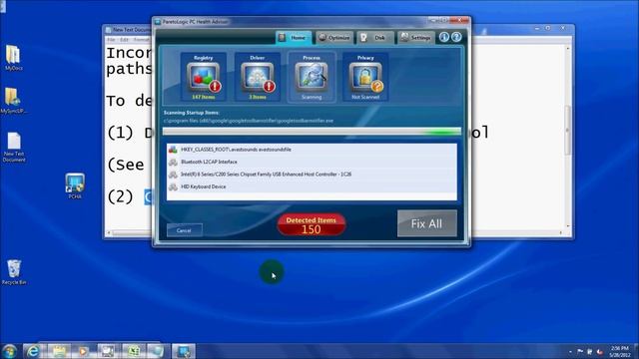Select the HID Keyboard Device result
This screenshot has height=359, width=639.
coord(312,186)
